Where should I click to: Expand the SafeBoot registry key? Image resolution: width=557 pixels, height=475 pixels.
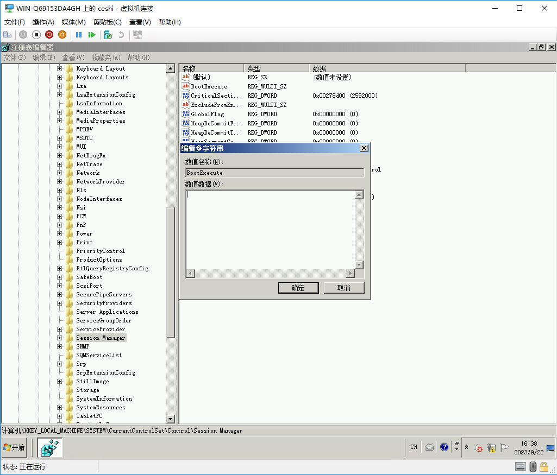60,277
